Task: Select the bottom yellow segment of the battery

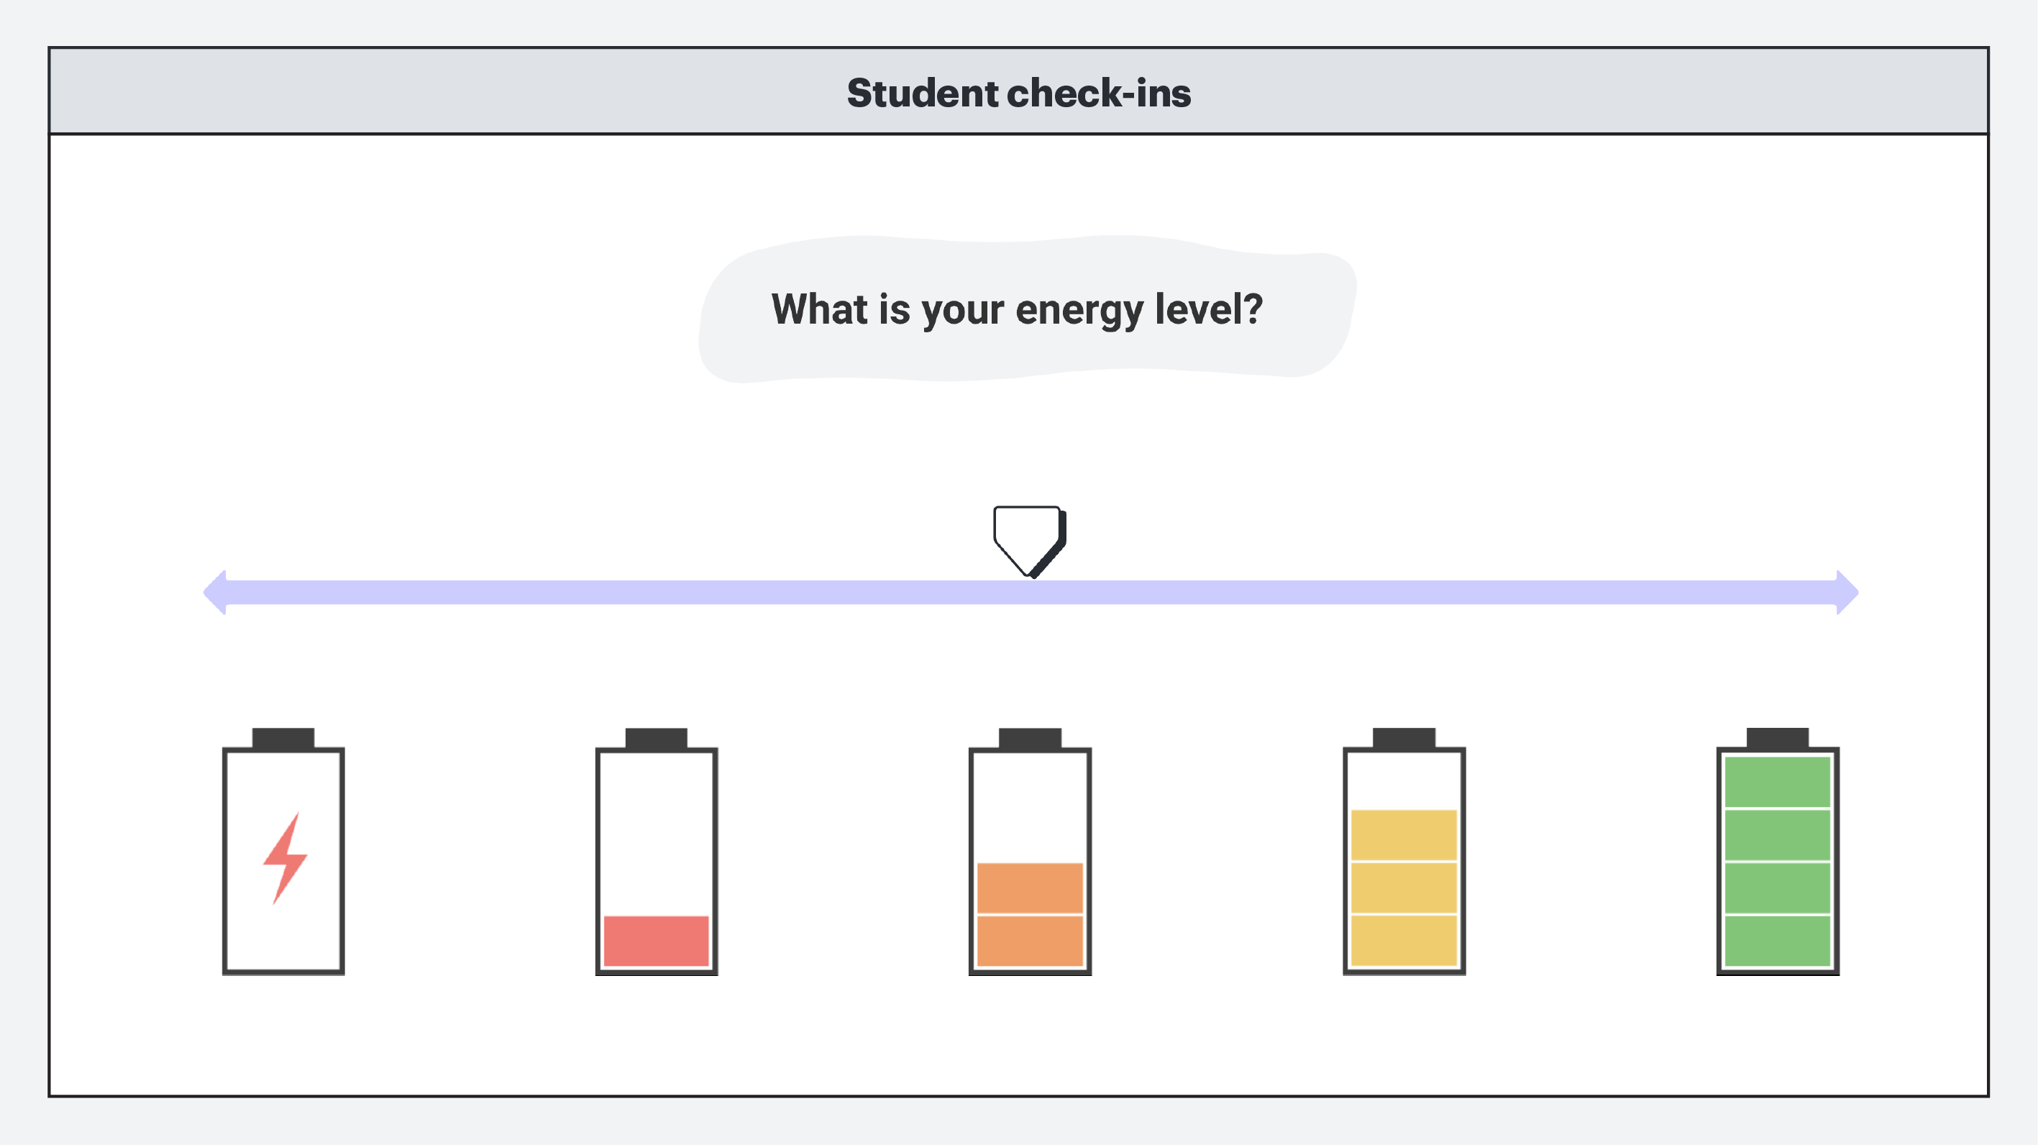Action: 1404,940
